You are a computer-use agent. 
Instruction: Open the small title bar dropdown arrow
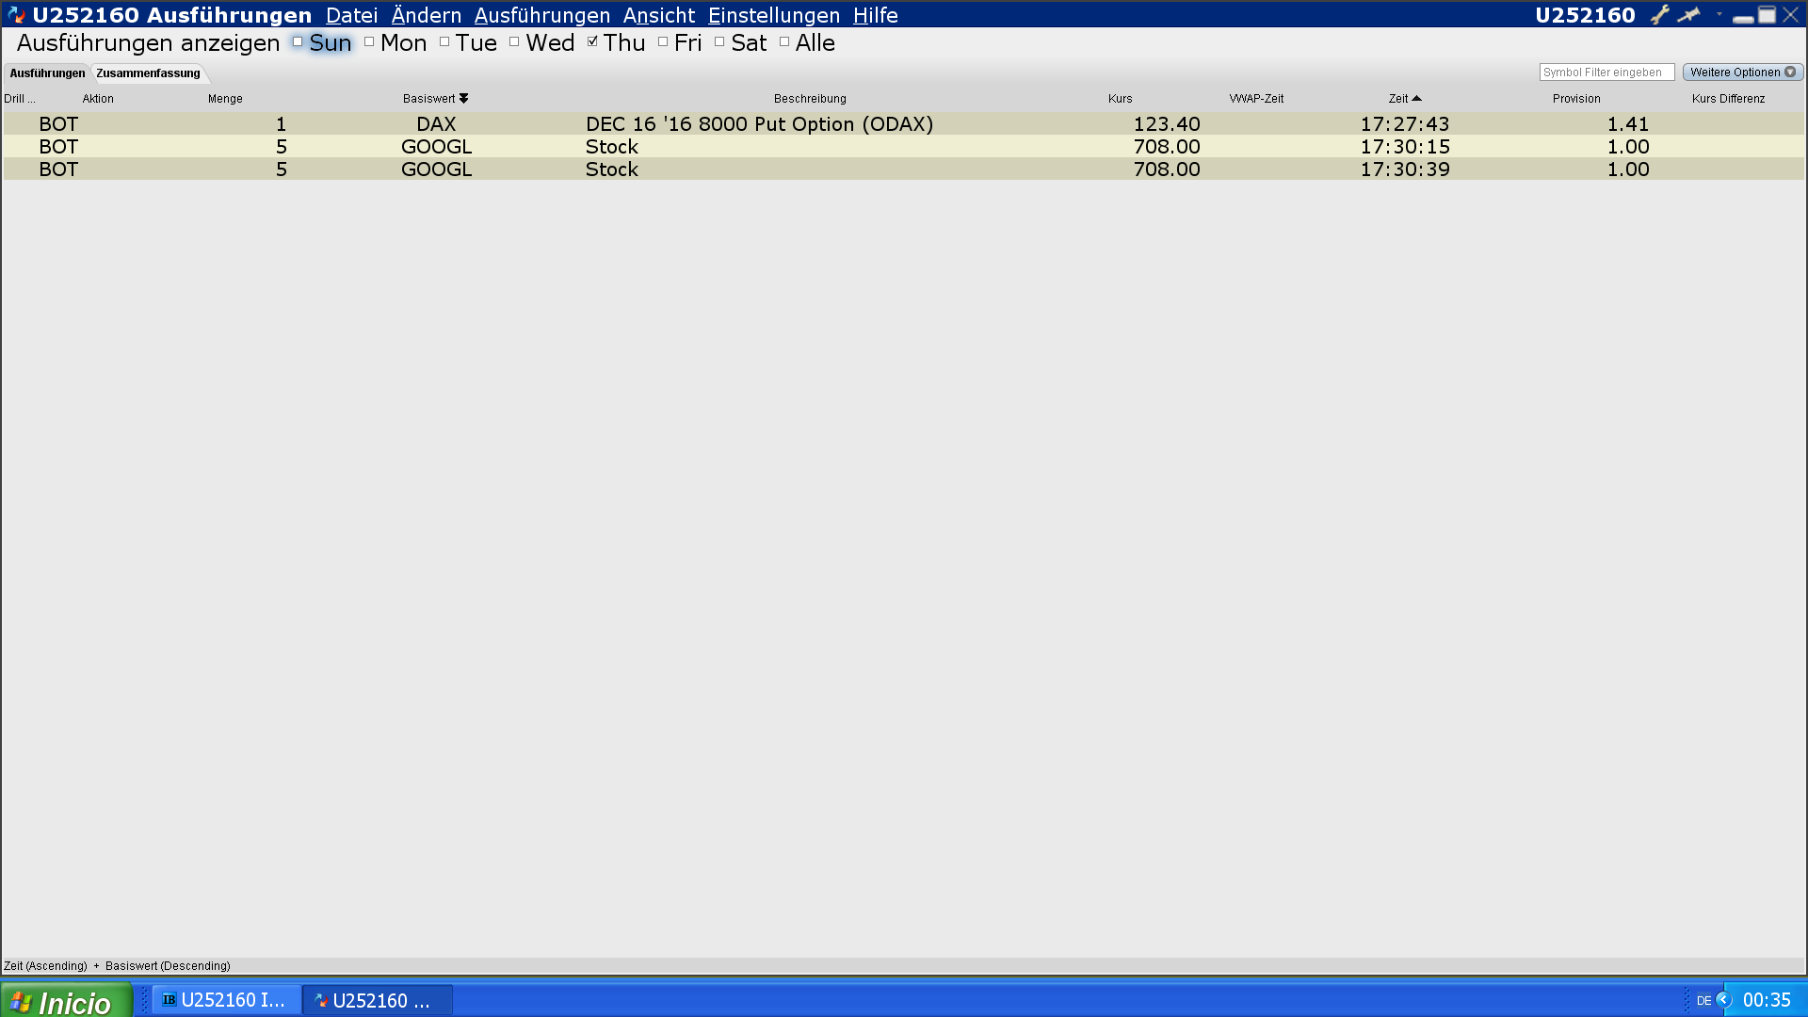1719,14
